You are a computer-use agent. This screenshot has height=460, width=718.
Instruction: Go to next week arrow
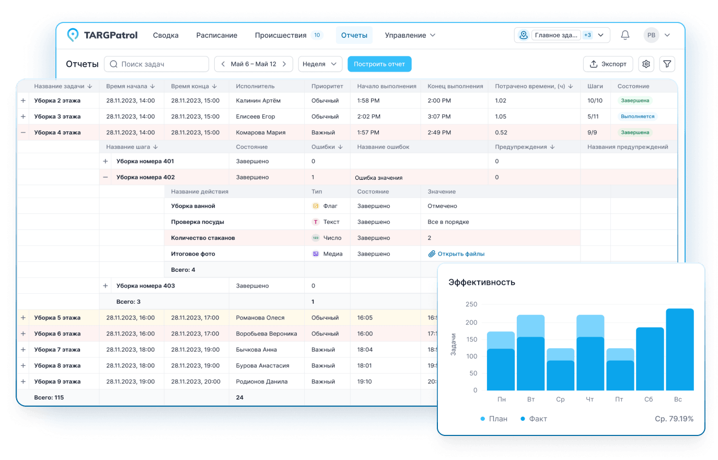click(284, 64)
